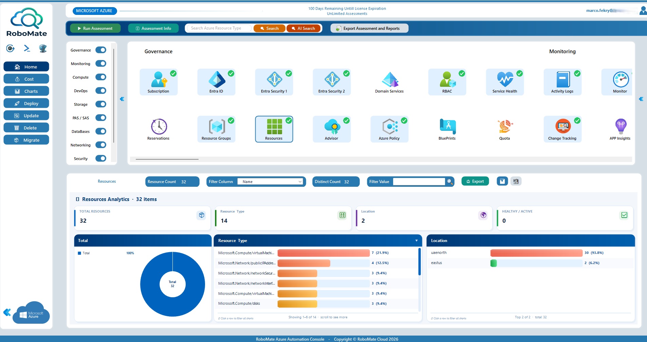Viewport: 647px width, 342px height.
Task: Click the Search Azure Resource Type field
Action: coord(219,28)
